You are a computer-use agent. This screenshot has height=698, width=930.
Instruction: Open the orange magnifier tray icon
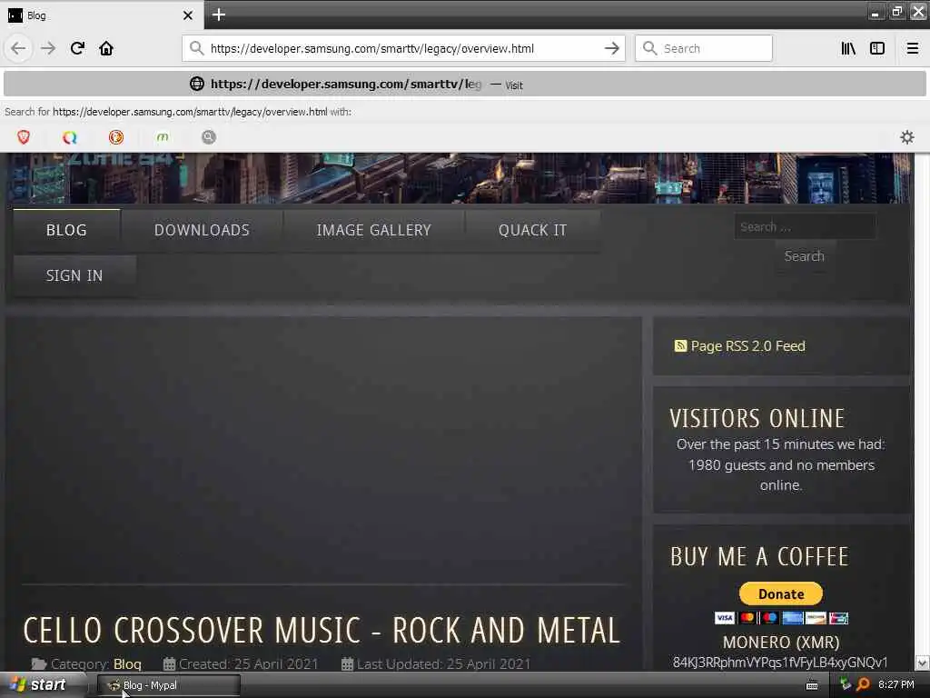(863, 684)
